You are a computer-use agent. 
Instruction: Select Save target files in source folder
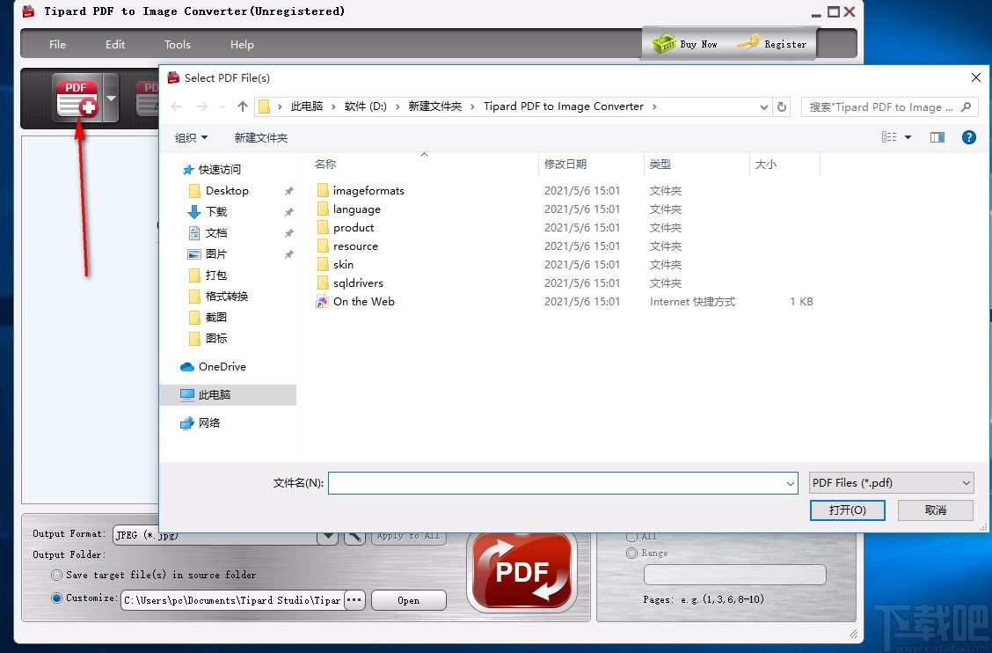tap(55, 574)
